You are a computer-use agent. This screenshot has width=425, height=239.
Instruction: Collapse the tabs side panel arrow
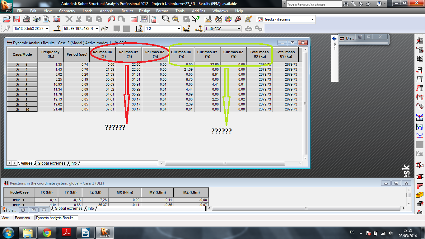pos(334,38)
